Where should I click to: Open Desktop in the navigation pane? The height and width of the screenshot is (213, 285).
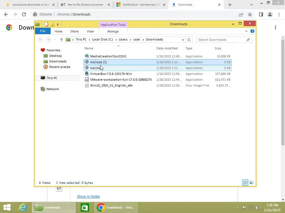coord(55,56)
